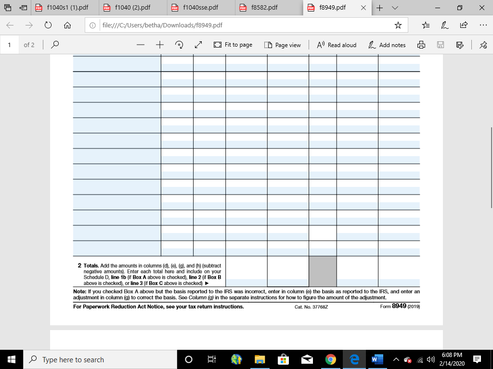The image size is (493, 369).
Task: Switch to the f1040 (2).pdf tab
Action: point(133,8)
